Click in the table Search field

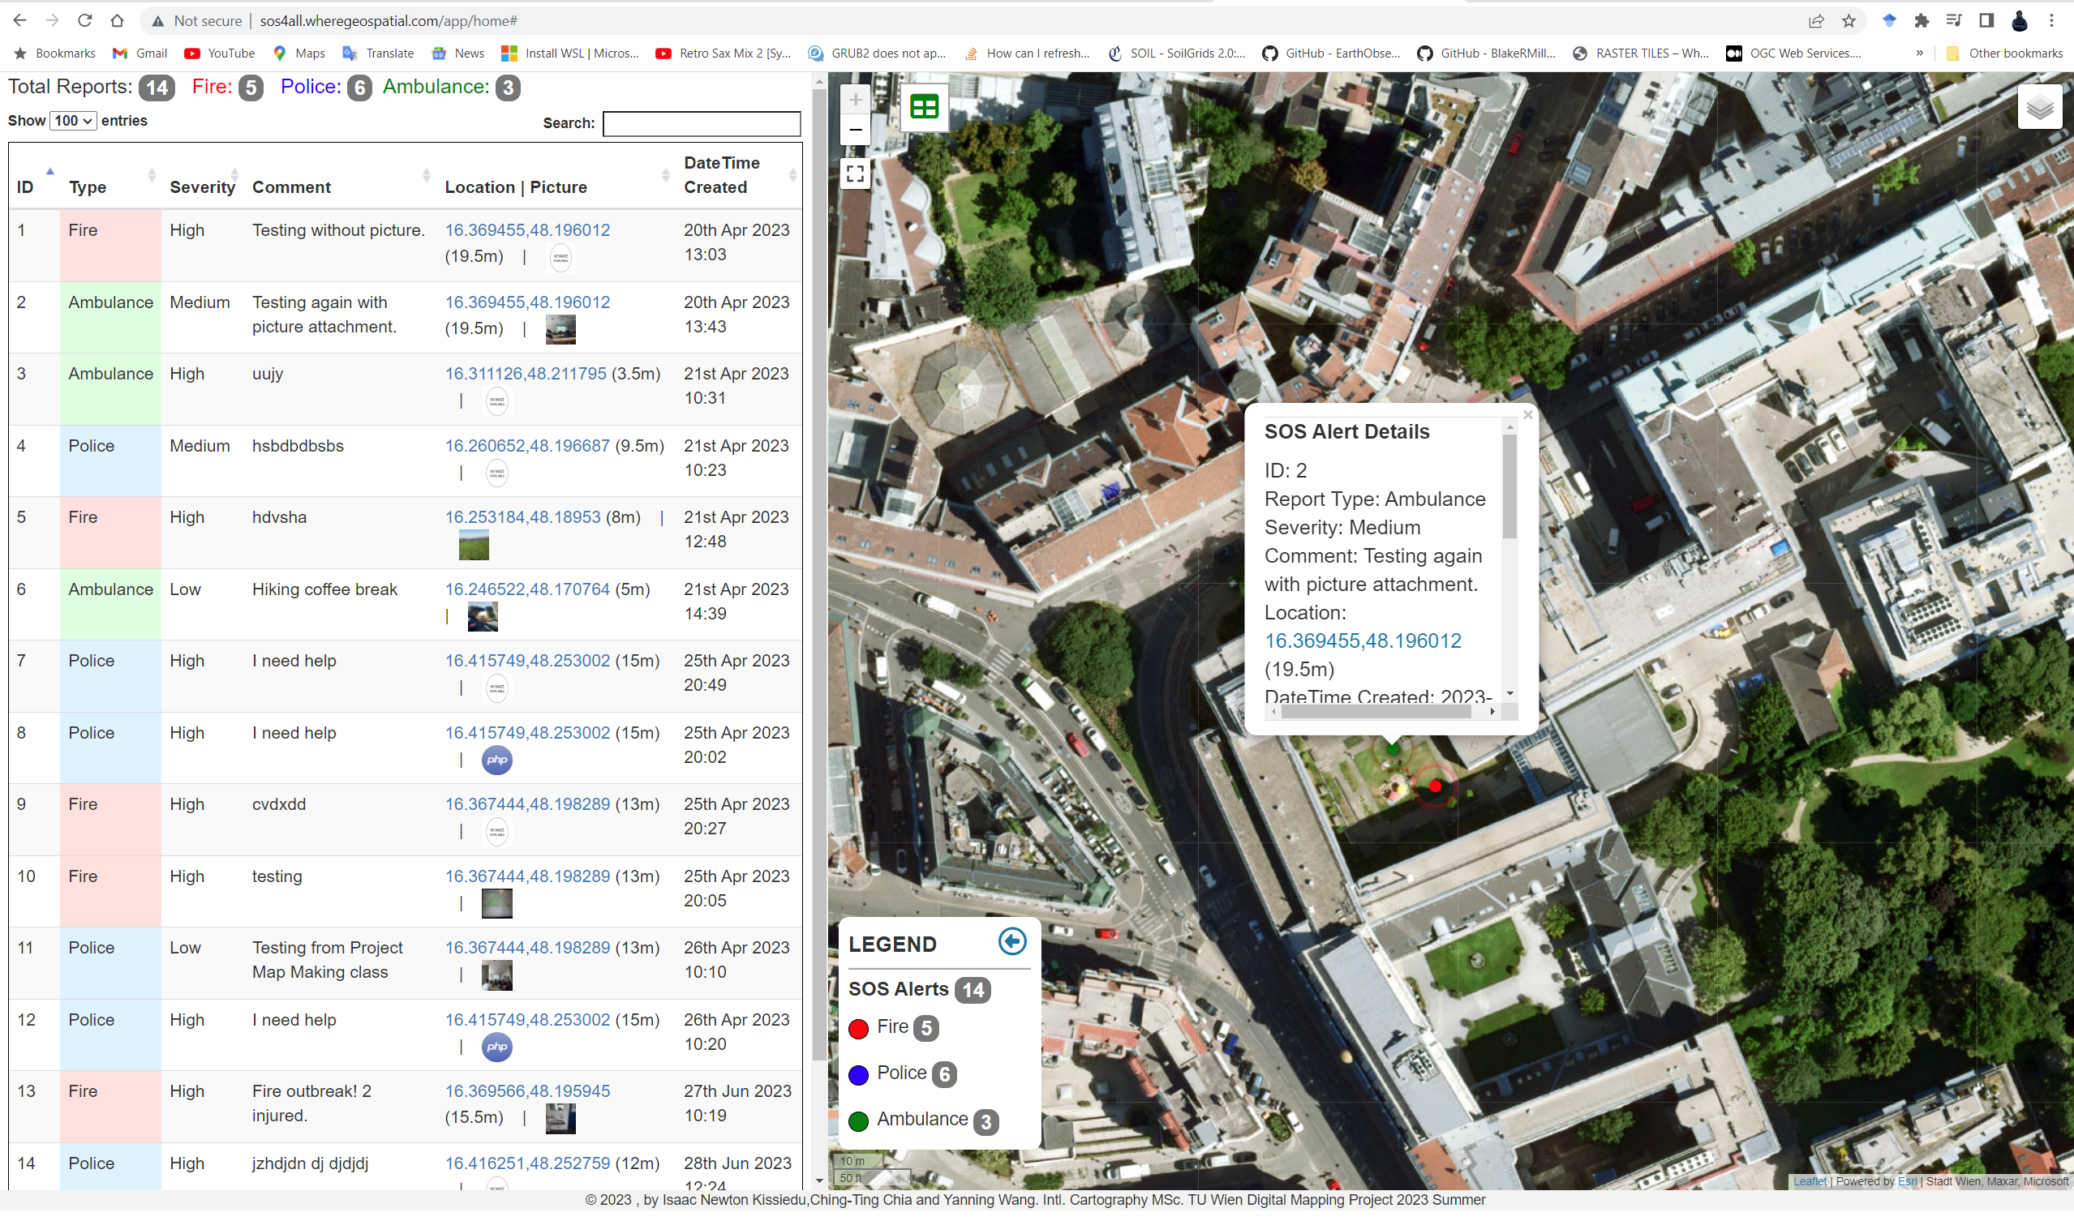coord(702,123)
